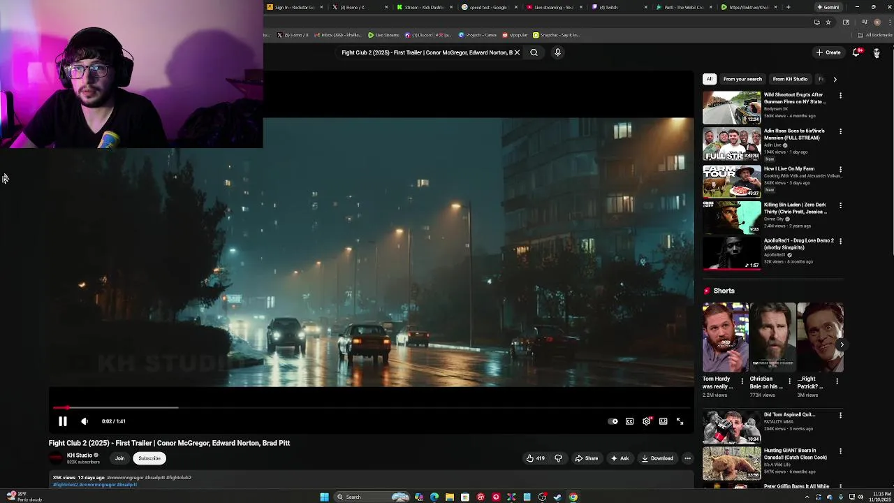Select the 'From KH Studio' chip
Image resolution: width=894 pixels, height=503 pixels.
[x=790, y=79]
